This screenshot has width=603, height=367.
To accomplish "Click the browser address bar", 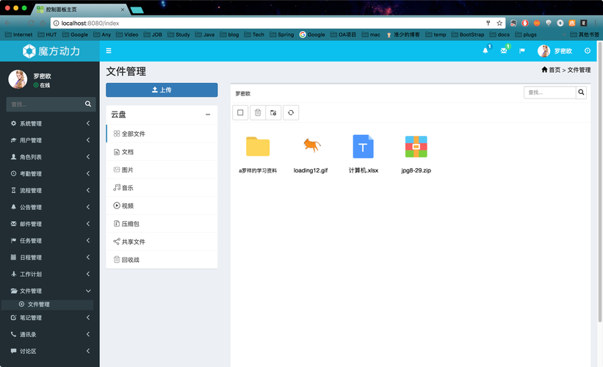I will pyautogui.click(x=270, y=23).
